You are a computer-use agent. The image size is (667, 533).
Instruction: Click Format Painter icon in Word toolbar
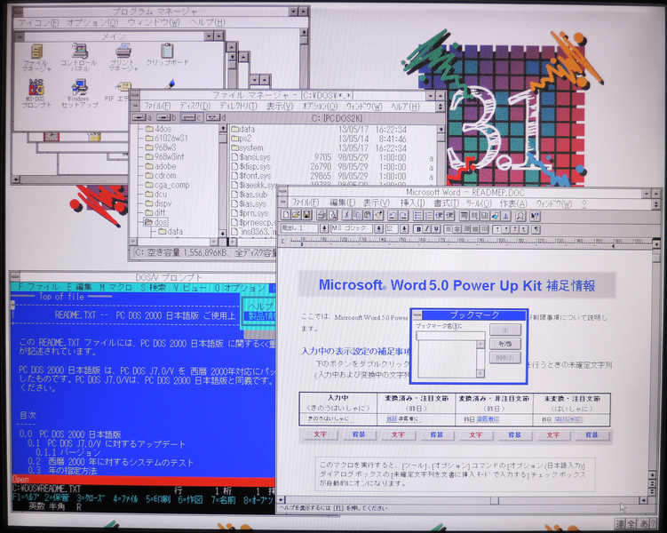coord(378,215)
